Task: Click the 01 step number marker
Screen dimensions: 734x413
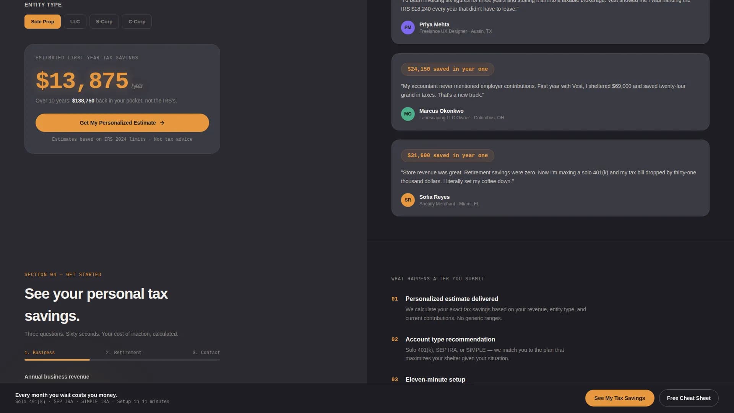Action: click(395, 299)
